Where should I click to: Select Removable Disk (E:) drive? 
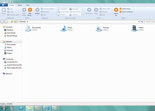13,68
